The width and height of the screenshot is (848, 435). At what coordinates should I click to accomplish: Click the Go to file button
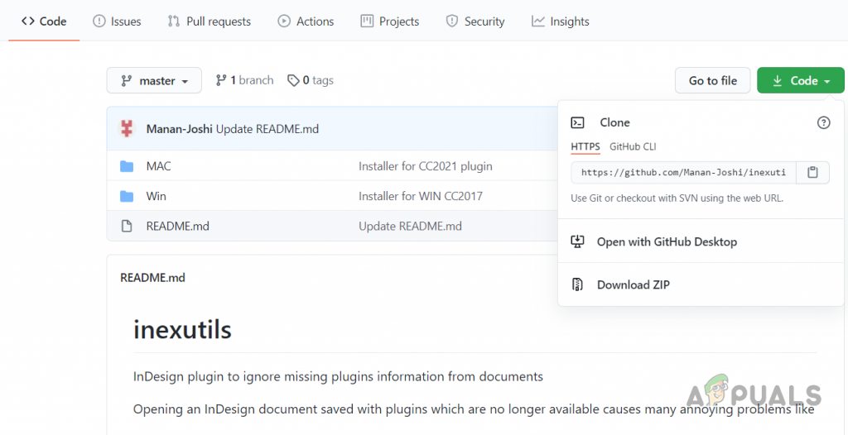coord(712,80)
